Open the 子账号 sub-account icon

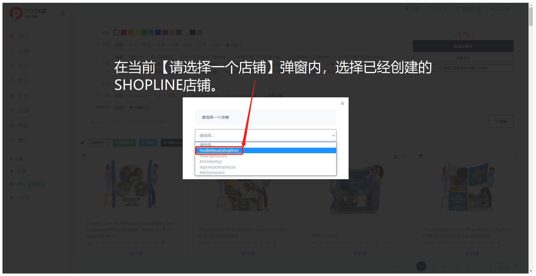[12, 198]
